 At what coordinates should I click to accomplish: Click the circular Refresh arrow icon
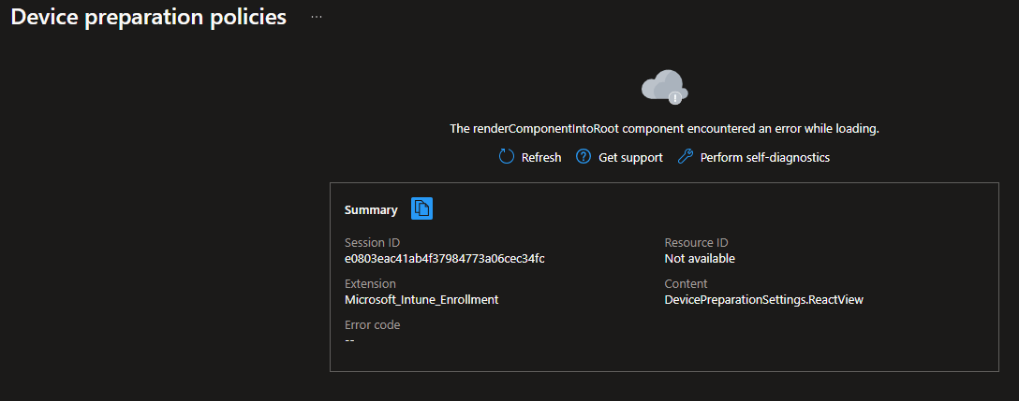point(507,157)
